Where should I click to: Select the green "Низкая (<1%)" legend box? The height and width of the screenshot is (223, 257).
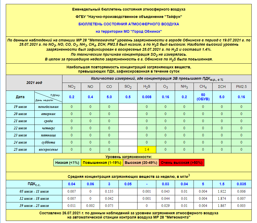67,163
